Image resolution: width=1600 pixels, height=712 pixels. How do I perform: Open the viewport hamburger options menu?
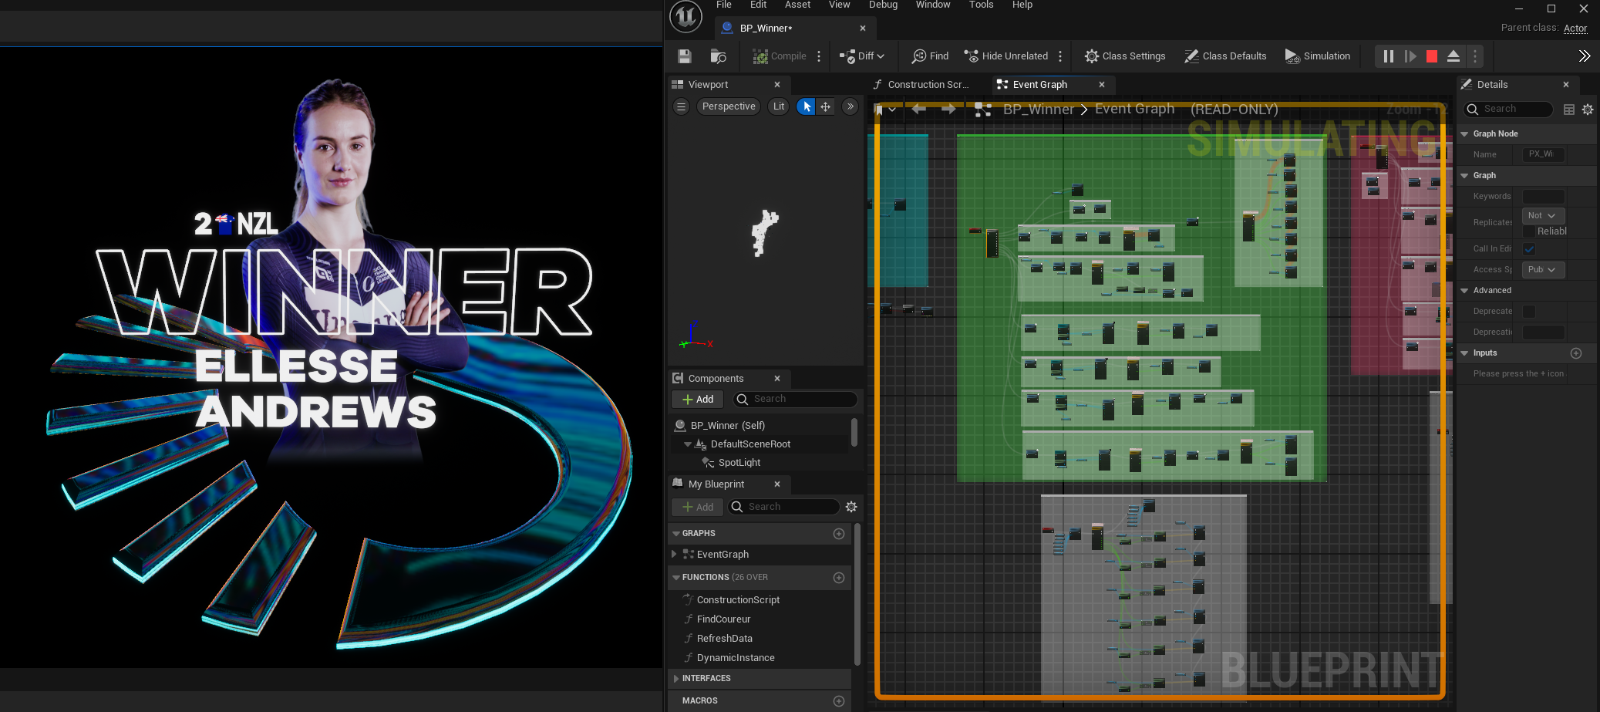[x=681, y=106]
